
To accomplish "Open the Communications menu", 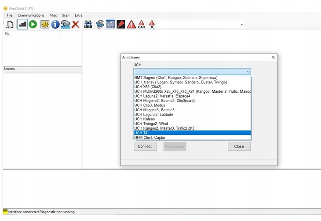I will pyautogui.click(x=31, y=15).
